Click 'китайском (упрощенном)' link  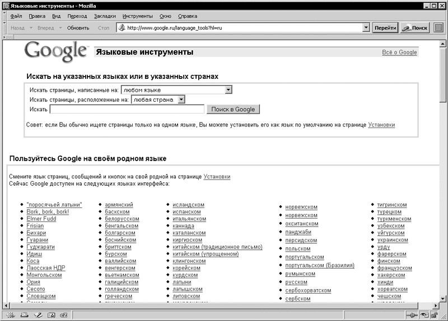point(206,254)
